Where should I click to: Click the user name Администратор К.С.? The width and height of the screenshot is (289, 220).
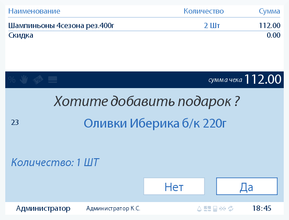point(113,209)
